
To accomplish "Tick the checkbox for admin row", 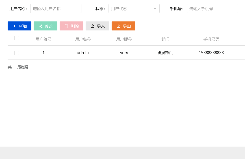I will (x=17, y=53).
